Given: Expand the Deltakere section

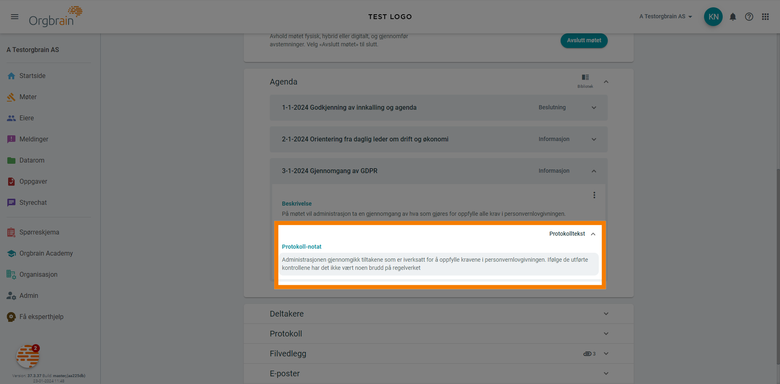Looking at the screenshot, I should click(x=606, y=314).
